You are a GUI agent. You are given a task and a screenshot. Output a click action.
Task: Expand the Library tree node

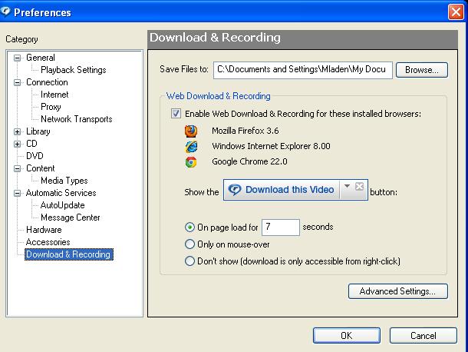[18, 131]
